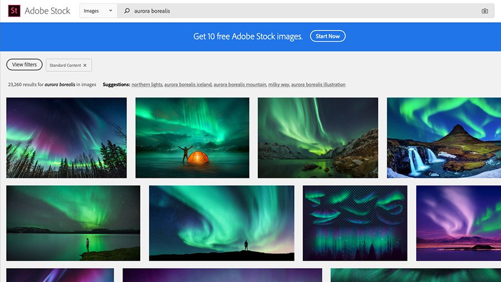Click the aurora borealis search field

301,11
